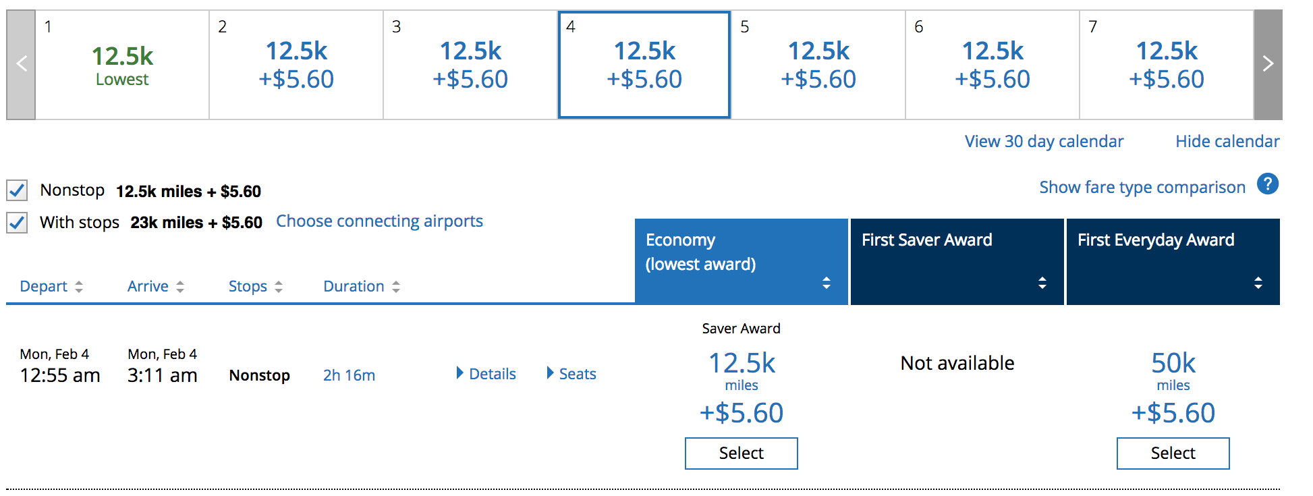
Task: Uncheck the Nonstop filter checkbox
Action: coord(17,190)
